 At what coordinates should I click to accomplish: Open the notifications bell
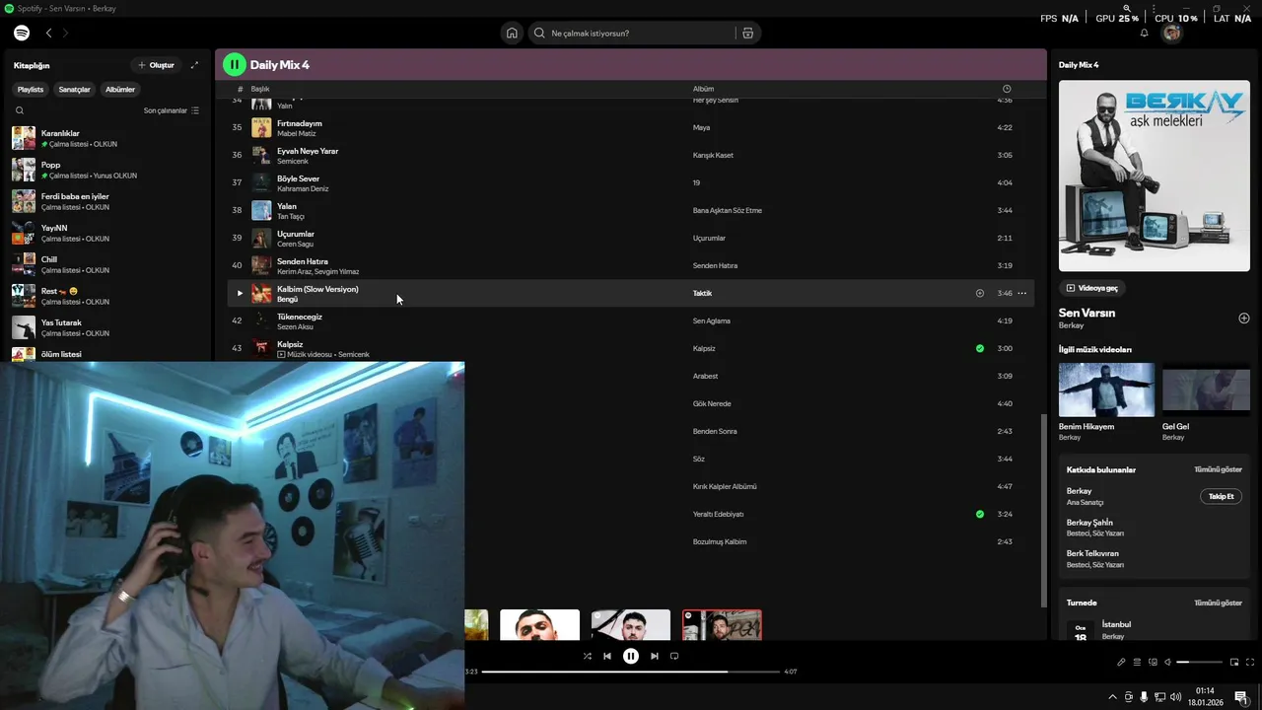[1144, 33]
